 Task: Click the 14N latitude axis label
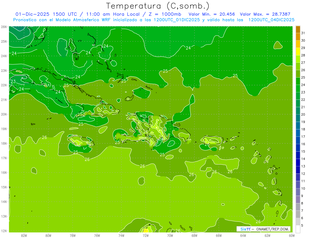4,202
